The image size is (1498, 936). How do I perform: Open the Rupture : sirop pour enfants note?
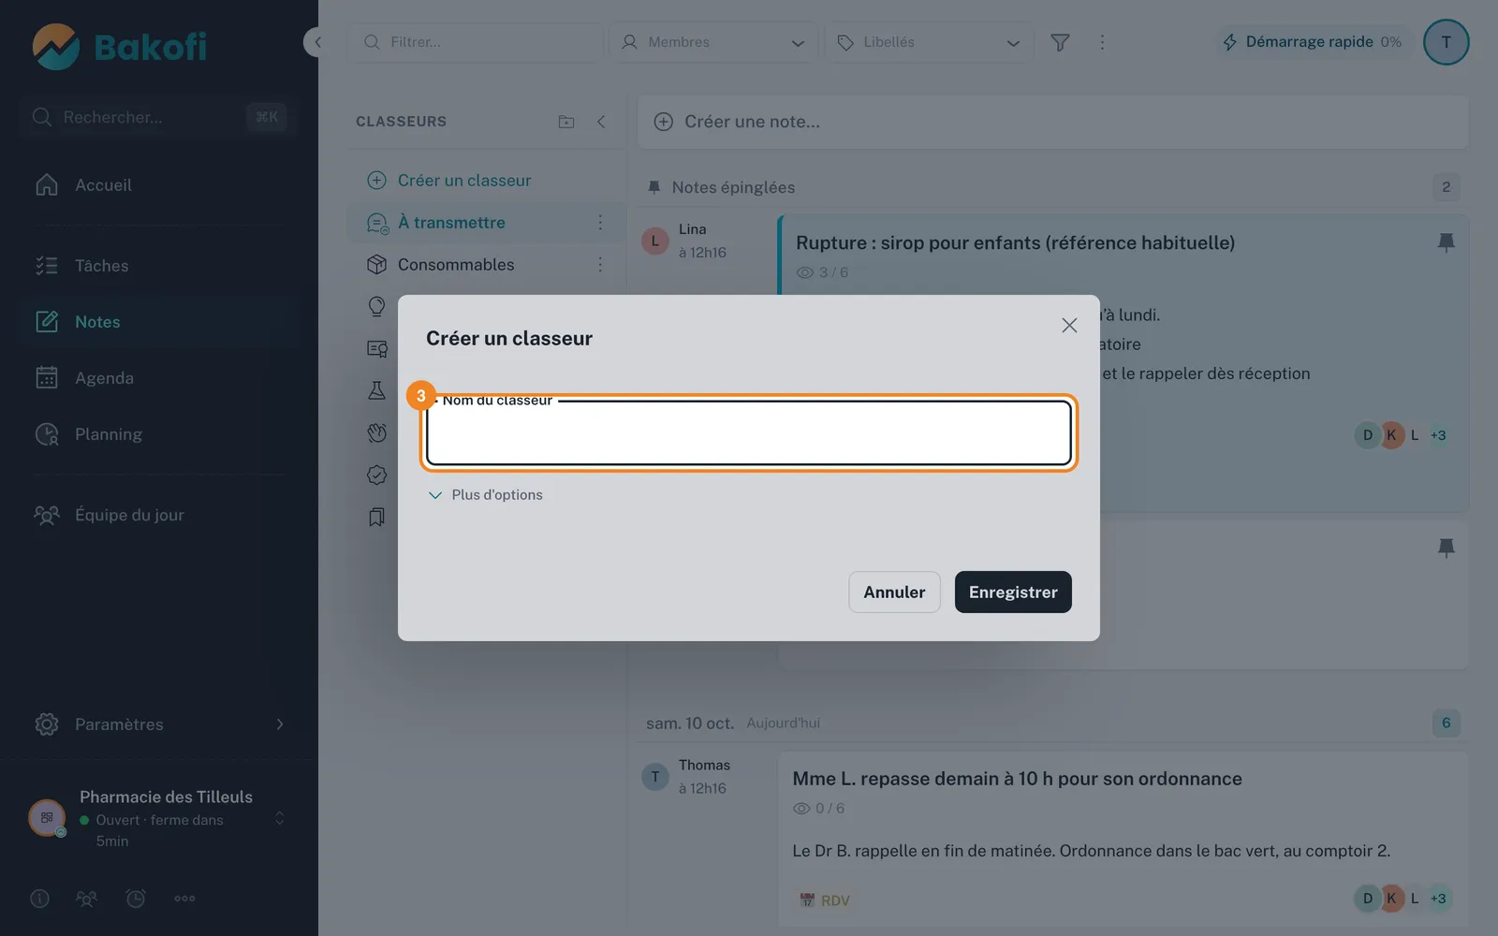pos(1015,243)
